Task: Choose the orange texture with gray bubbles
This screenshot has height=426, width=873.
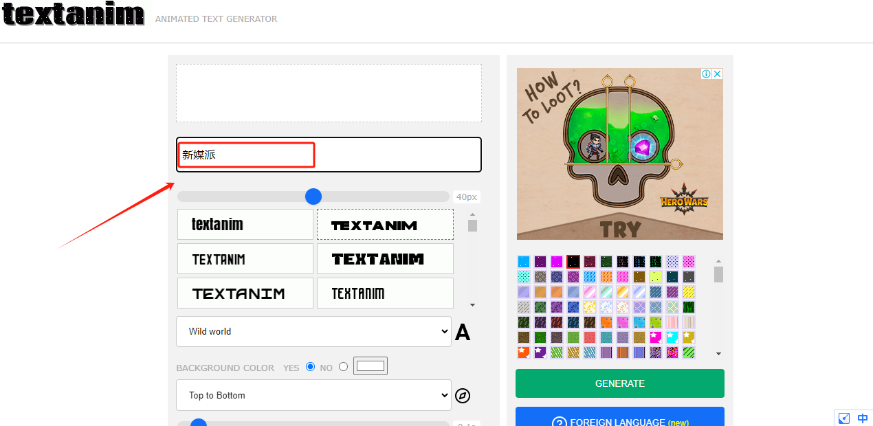Action: (606, 322)
